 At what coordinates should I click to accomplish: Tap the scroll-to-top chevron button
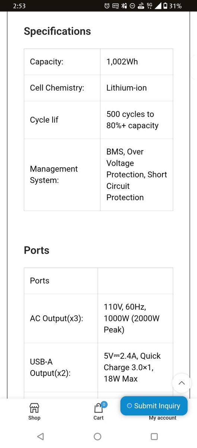pyautogui.click(x=182, y=383)
